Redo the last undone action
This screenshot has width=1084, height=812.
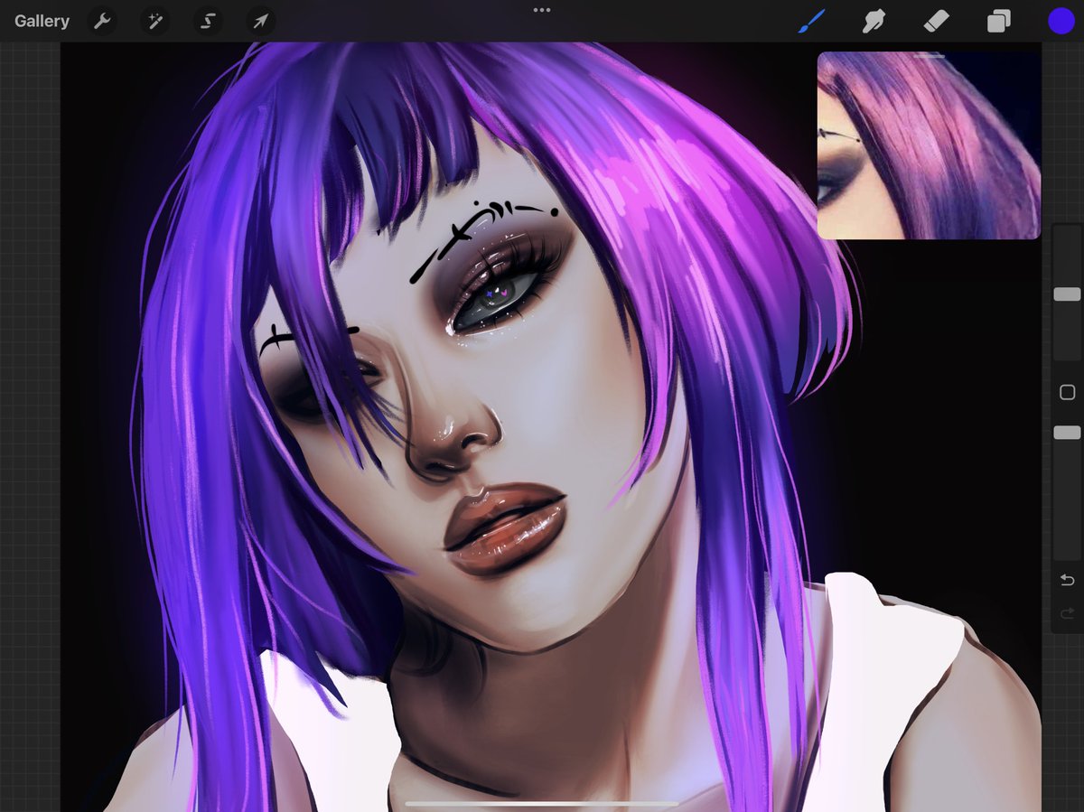click(x=1067, y=614)
